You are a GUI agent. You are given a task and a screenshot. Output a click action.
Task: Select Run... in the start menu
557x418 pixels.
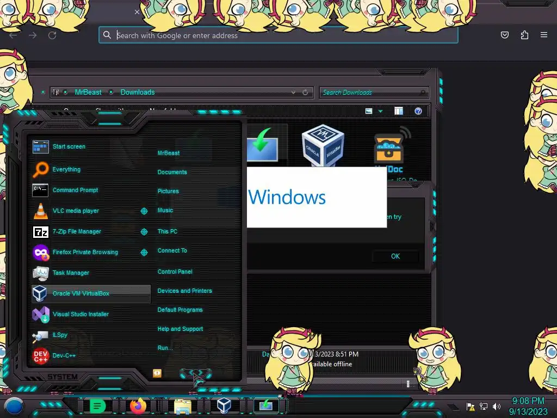[x=165, y=348]
